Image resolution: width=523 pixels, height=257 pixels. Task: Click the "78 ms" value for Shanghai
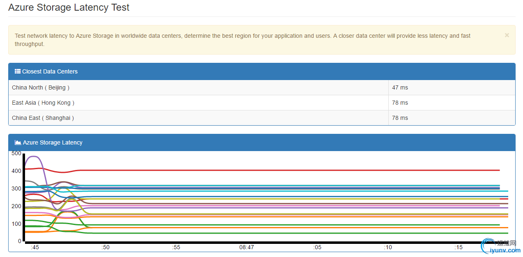[x=400, y=118]
